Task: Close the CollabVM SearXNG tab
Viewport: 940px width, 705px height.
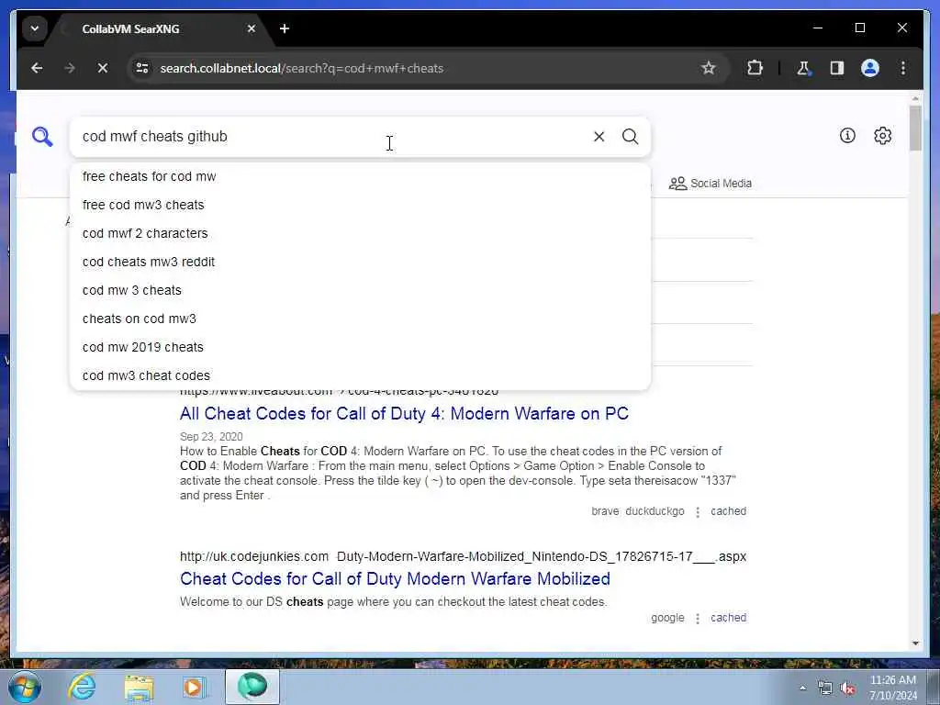Action: tap(252, 28)
